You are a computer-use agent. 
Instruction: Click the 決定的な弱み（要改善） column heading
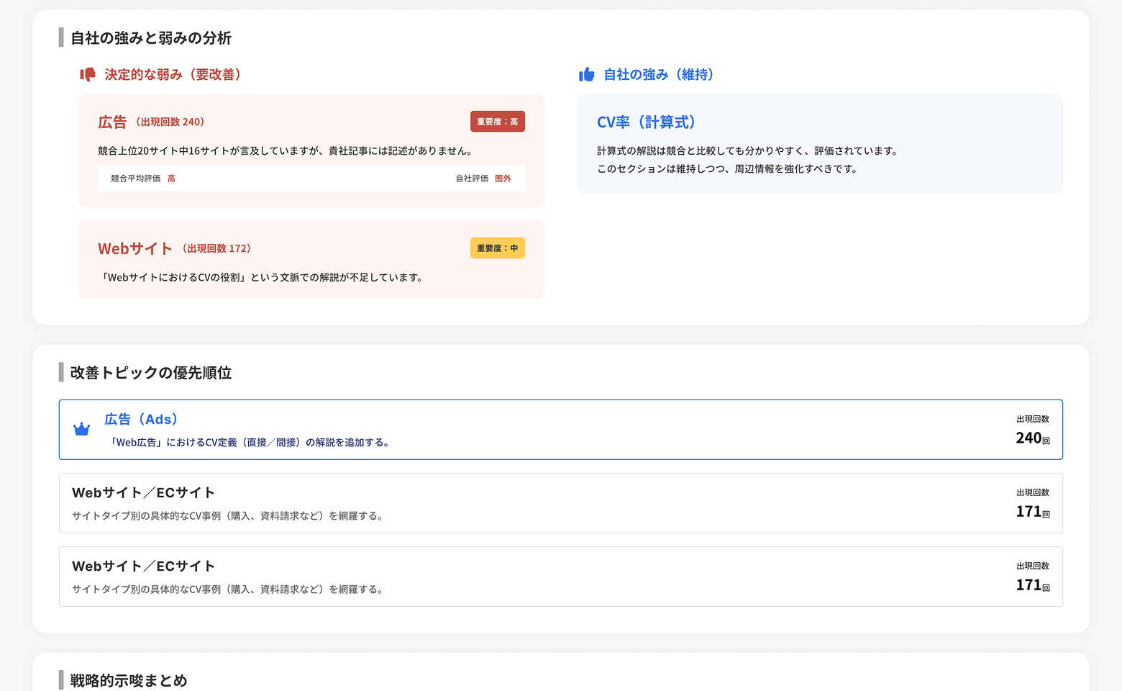[x=173, y=75]
